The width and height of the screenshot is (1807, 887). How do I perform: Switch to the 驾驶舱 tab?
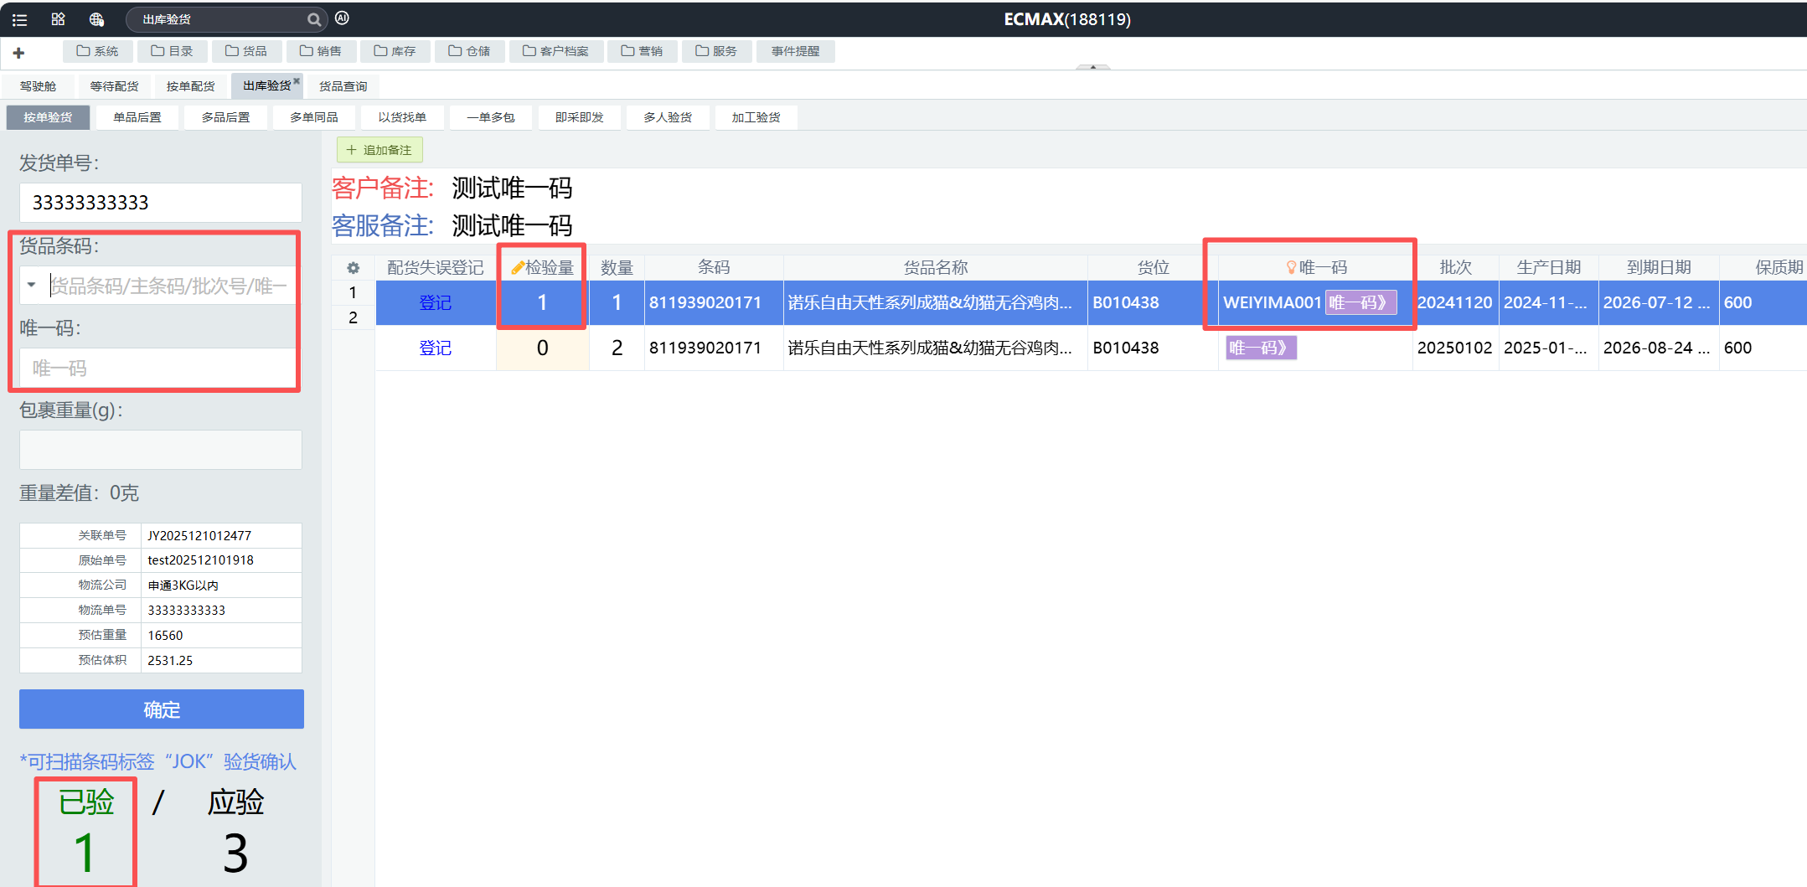tap(38, 86)
